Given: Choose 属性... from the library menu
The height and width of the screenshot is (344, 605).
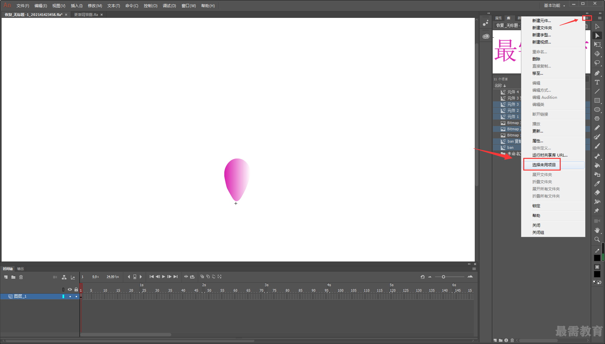Looking at the screenshot, I should click(x=538, y=141).
